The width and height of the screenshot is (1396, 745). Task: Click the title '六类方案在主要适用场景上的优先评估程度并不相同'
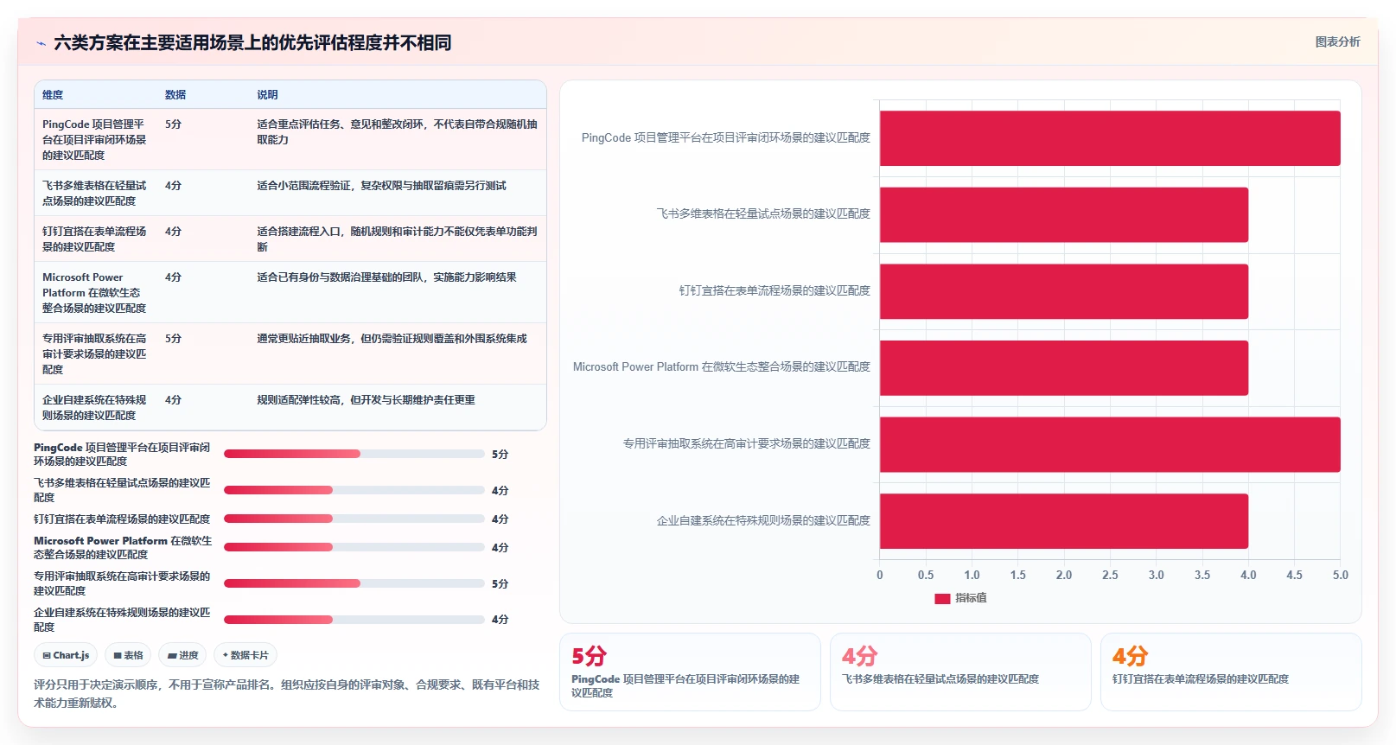click(x=252, y=42)
